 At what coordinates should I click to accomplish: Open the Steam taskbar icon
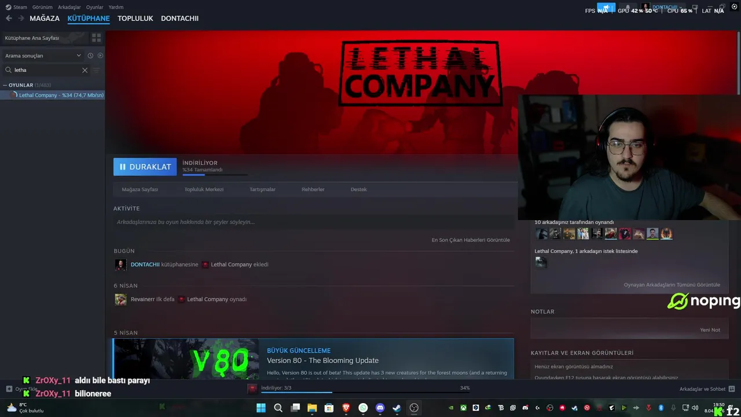tap(397, 408)
